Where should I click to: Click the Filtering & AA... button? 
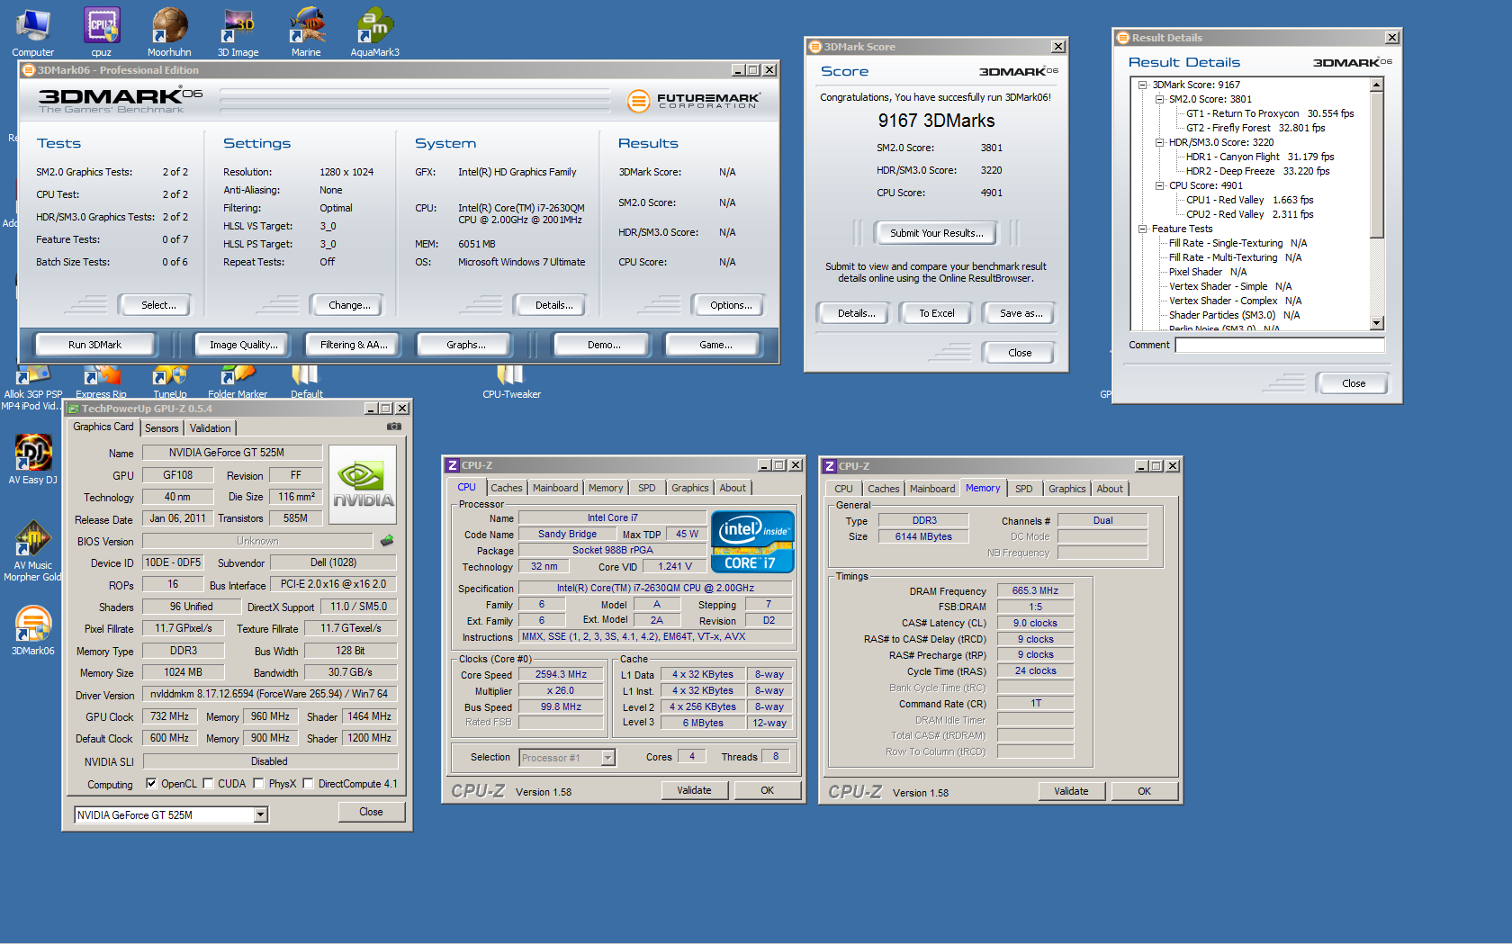point(354,345)
